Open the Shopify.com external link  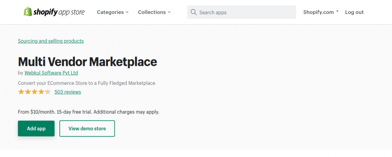tap(320, 12)
